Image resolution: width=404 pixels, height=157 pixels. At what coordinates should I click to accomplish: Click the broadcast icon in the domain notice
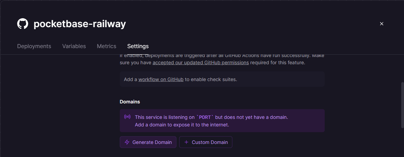(127, 117)
